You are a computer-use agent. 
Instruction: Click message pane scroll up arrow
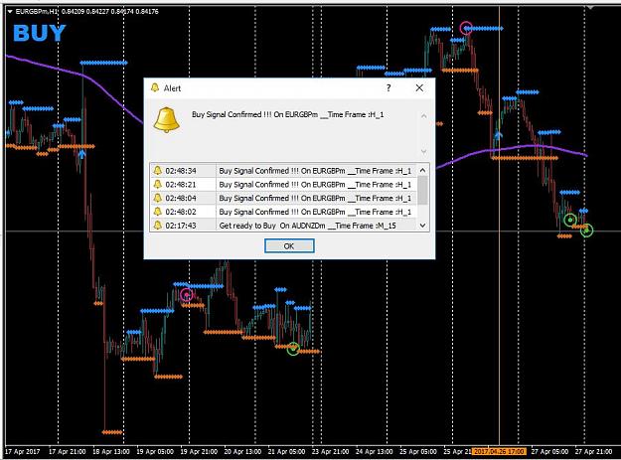pyautogui.click(x=423, y=116)
